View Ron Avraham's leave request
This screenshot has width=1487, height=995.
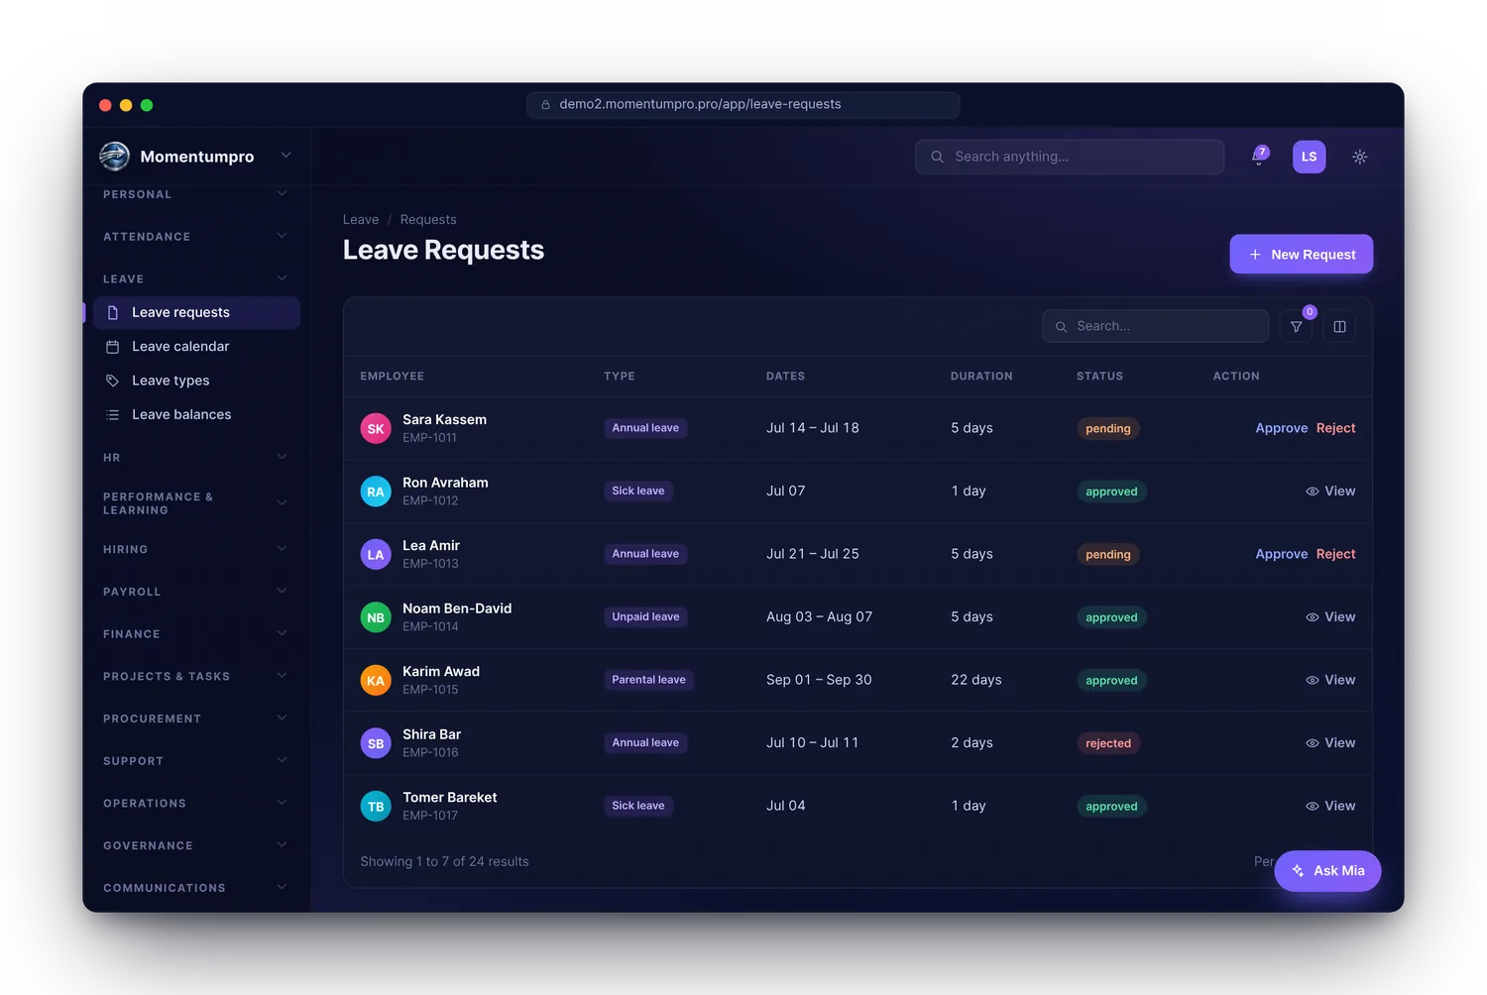pos(1330,492)
